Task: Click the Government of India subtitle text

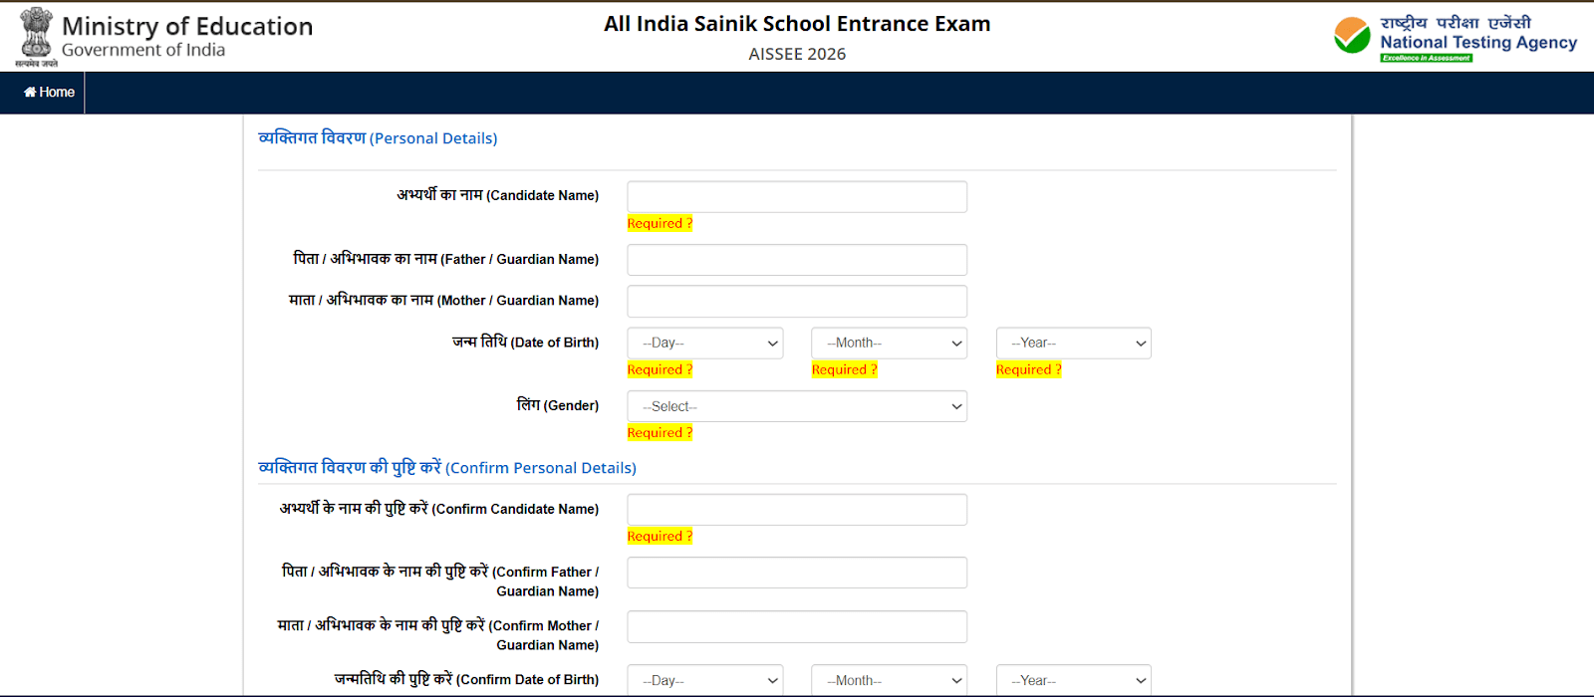Action: click(143, 51)
